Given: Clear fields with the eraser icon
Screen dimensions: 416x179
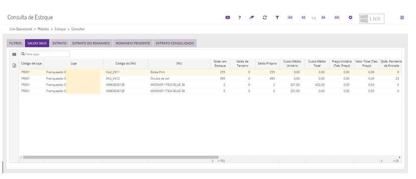Looking at the screenshot, I should [252, 18].
